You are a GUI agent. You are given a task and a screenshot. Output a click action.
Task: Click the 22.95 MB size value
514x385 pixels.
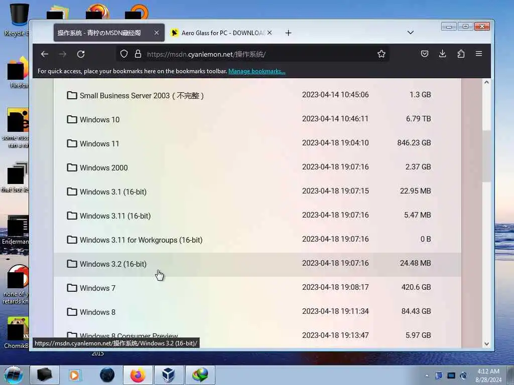coord(415,191)
